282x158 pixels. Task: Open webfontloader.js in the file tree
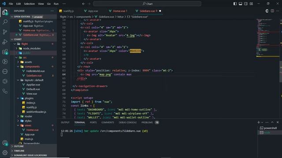pos(33,112)
